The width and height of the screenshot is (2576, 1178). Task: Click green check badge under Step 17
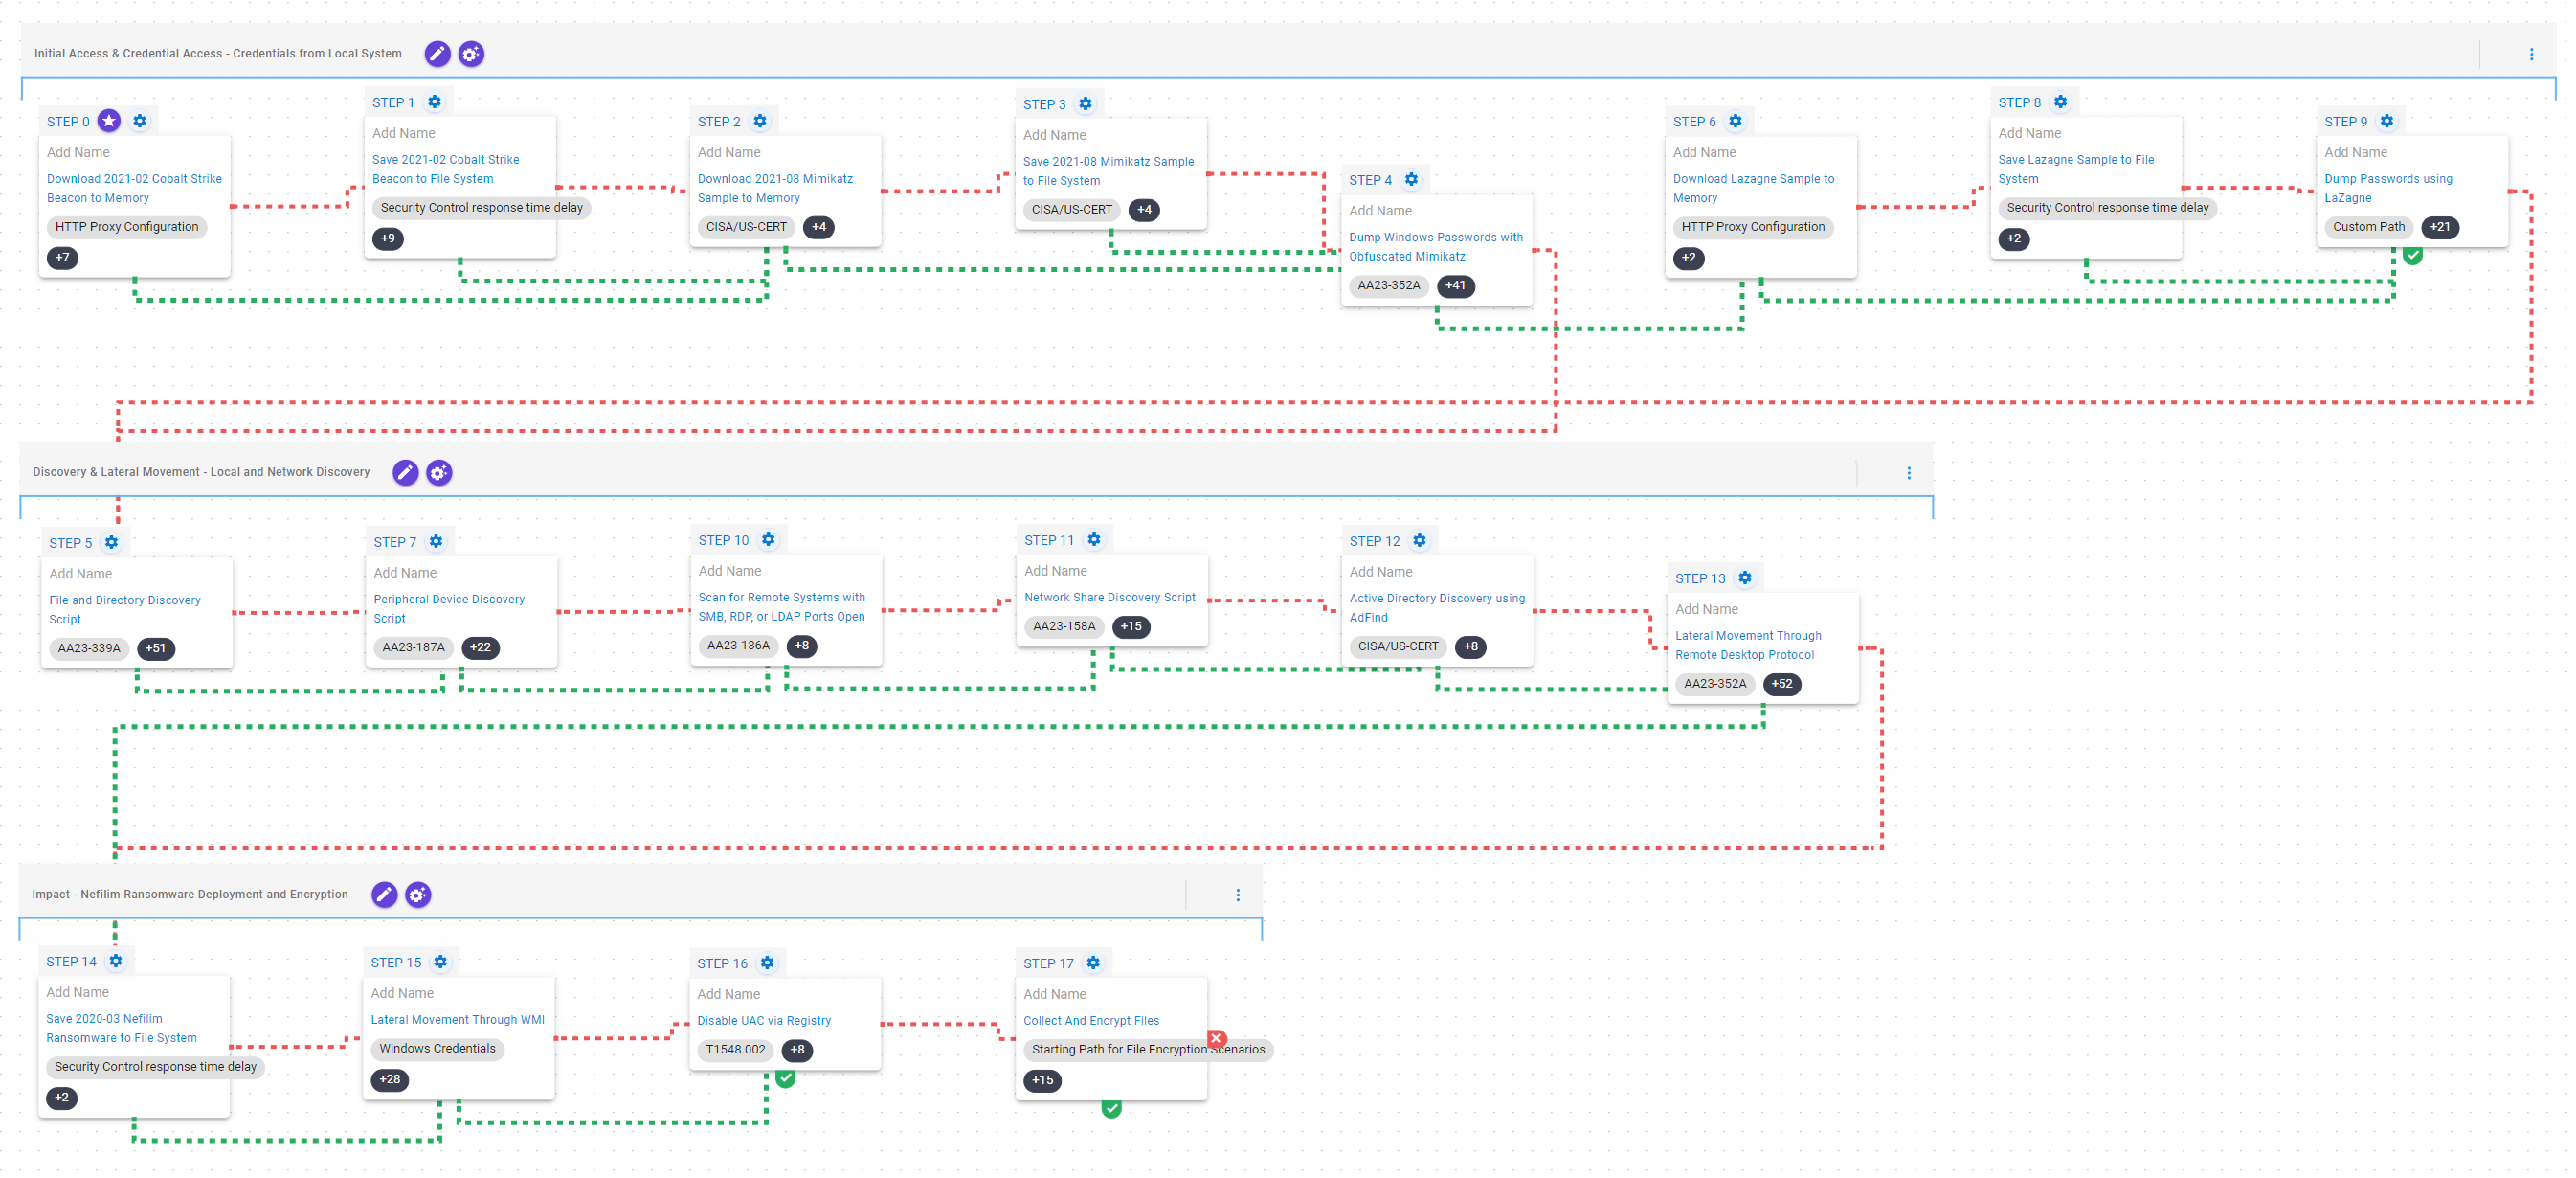click(1111, 1108)
